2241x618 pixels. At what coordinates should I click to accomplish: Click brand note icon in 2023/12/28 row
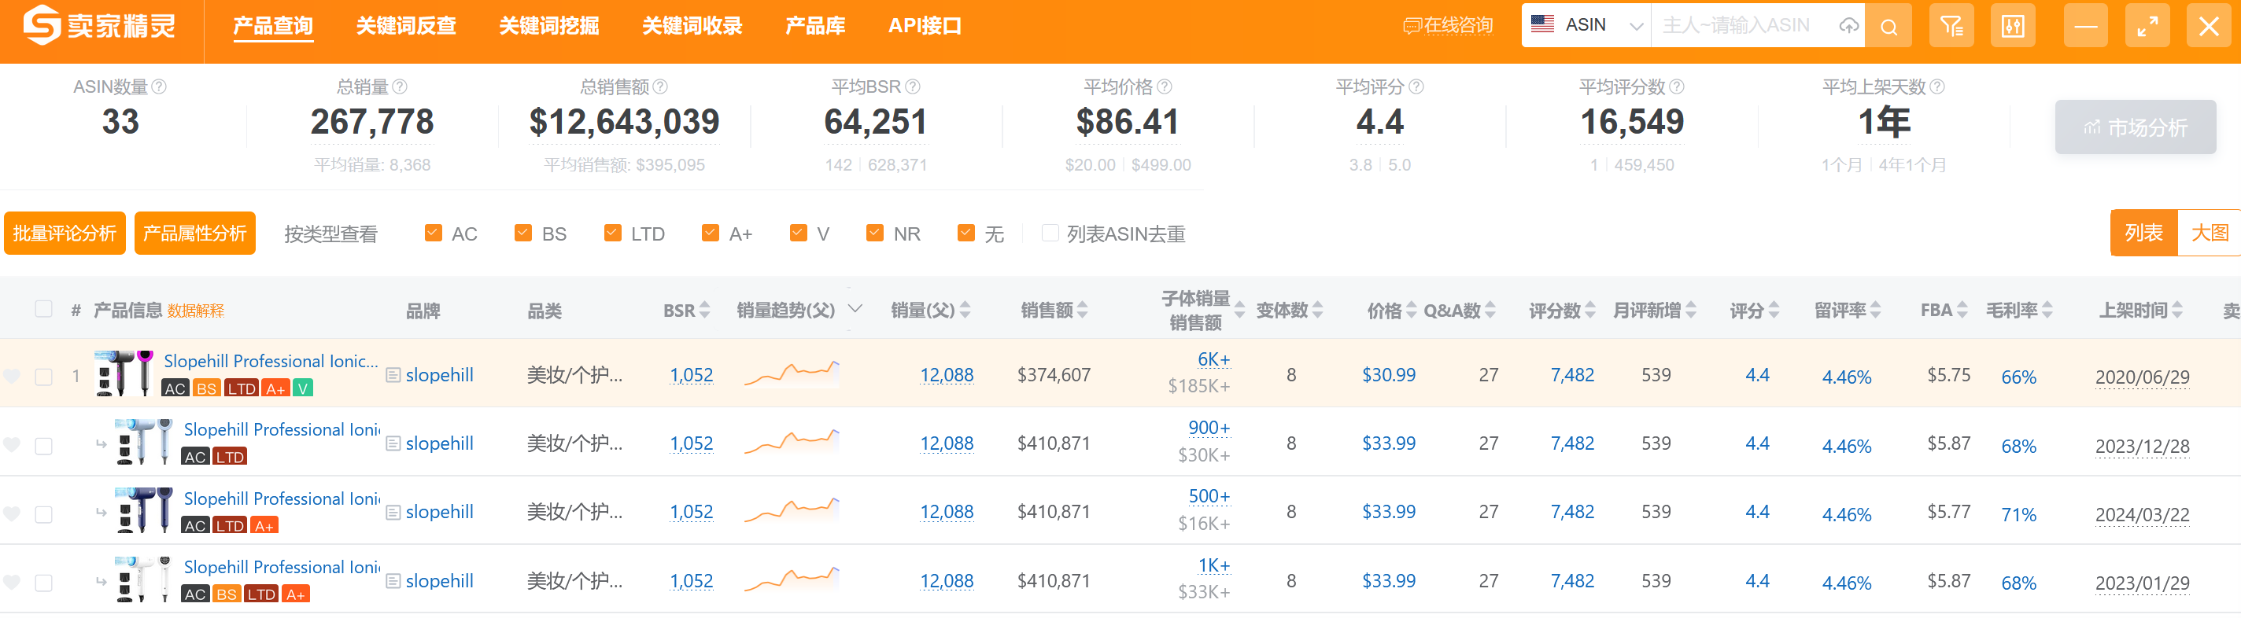[393, 444]
